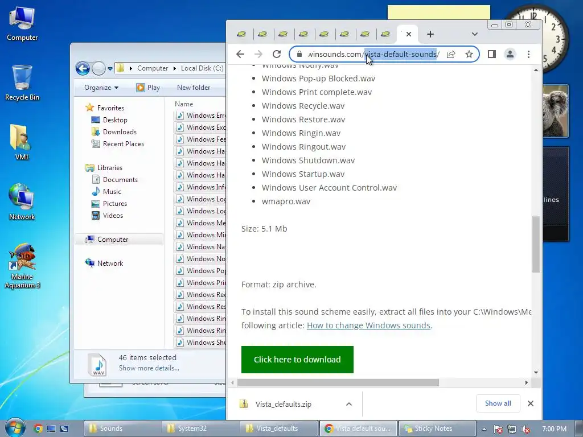The width and height of the screenshot is (583, 437).
Task: Click the page horizontal scrollbar
Action: tap(338, 382)
